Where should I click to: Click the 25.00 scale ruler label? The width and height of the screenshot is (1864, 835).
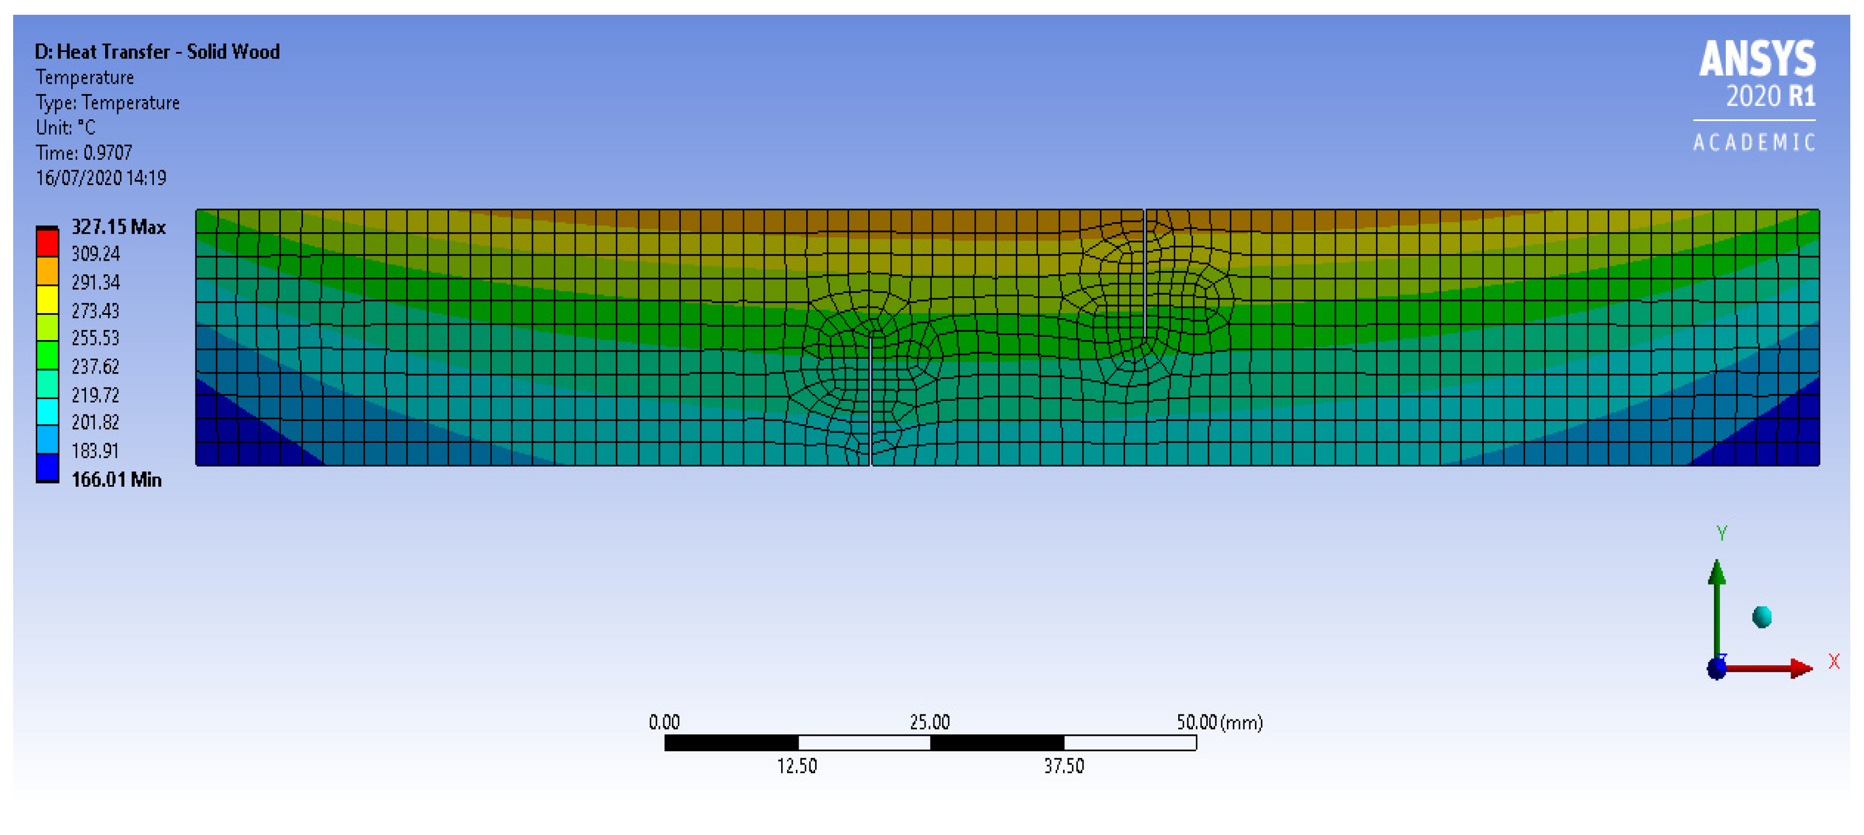point(929,722)
